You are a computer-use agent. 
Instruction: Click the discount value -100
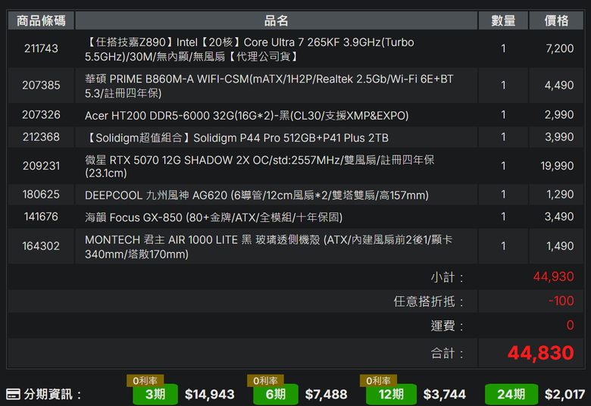coord(561,301)
